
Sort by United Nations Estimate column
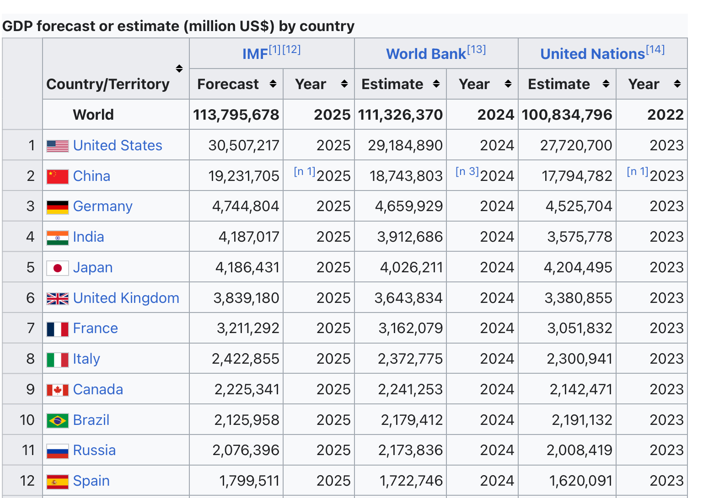click(x=606, y=84)
